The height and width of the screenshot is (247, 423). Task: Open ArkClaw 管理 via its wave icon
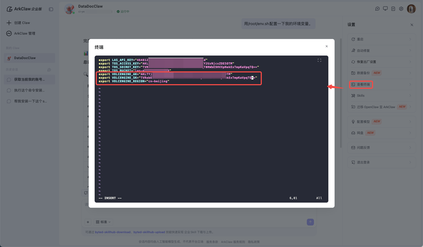[9, 33]
